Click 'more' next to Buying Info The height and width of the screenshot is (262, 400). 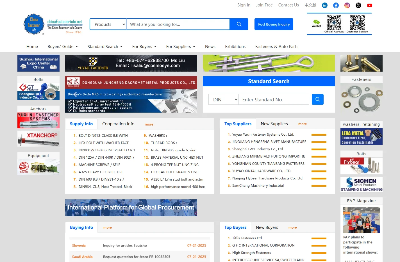coord(108,227)
